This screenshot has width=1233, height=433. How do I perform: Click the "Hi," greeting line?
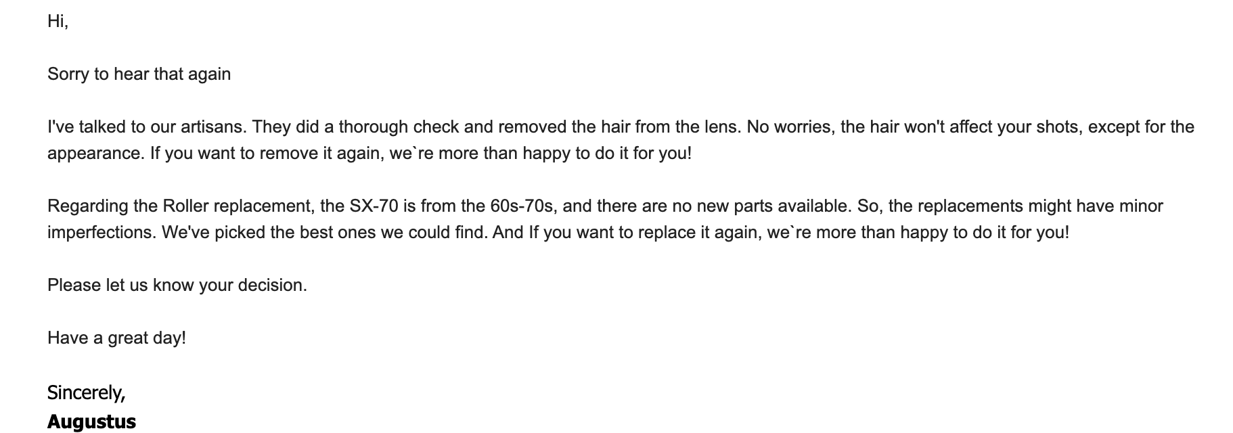pos(58,22)
